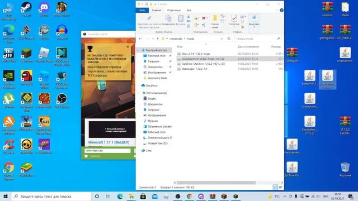Refresh the mods folder view

tap(229, 39)
